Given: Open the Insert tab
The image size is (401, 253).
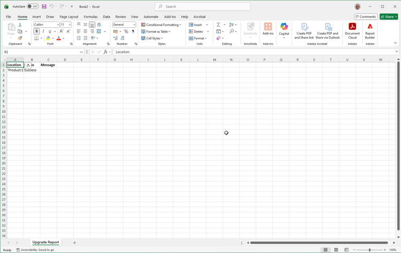Looking at the screenshot, I should coord(36,17).
